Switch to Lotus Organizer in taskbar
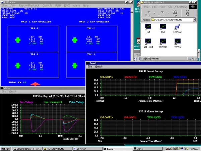Viewport: 201px width, 151px height. pyautogui.click(x=28, y=148)
